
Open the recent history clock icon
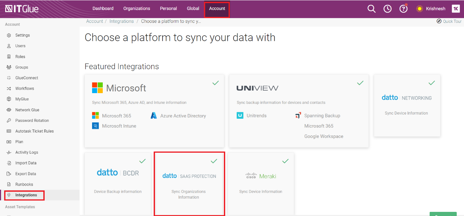tap(388, 9)
